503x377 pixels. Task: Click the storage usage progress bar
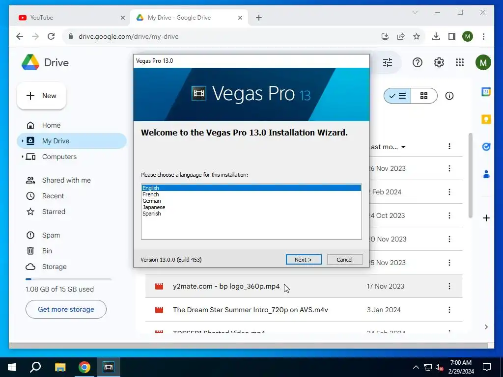point(68,279)
